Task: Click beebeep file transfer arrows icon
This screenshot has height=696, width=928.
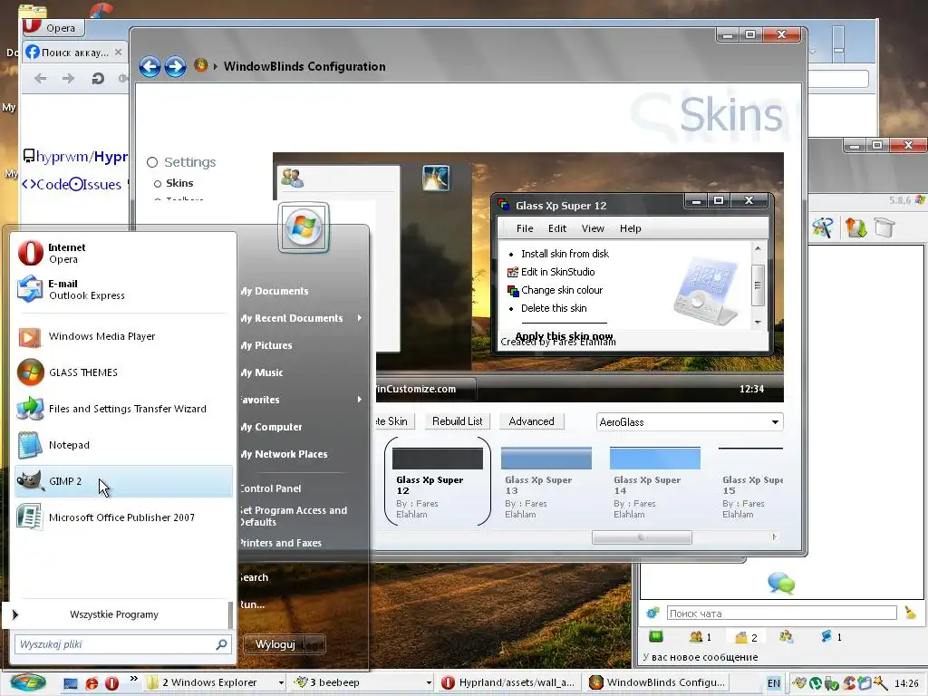Action: pos(855,227)
